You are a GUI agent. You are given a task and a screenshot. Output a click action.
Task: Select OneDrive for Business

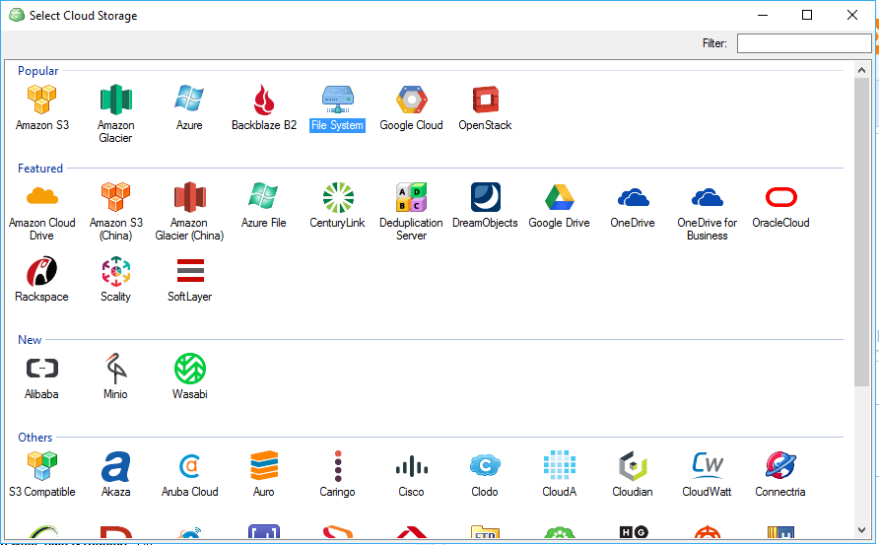coord(707,197)
